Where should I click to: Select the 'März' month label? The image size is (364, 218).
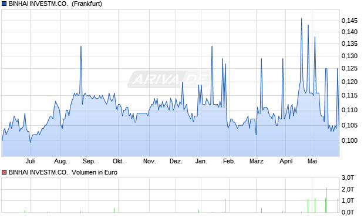pyautogui.click(x=257, y=161)
